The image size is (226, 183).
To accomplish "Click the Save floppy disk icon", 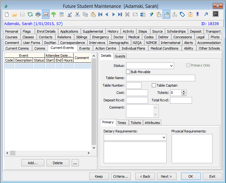I will (x=22, y=14).
